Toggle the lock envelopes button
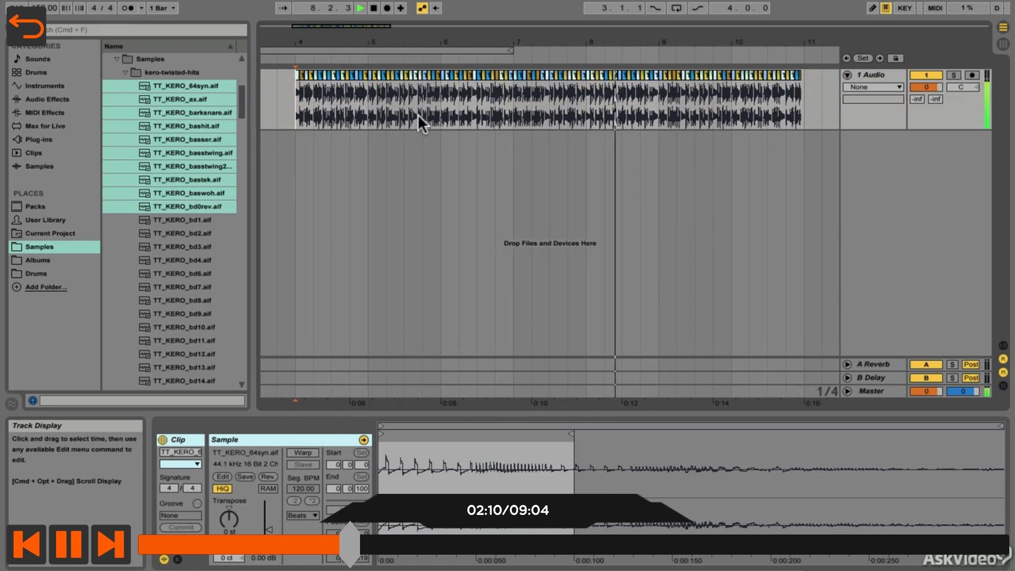1015x571 pixels. point(896,58)
